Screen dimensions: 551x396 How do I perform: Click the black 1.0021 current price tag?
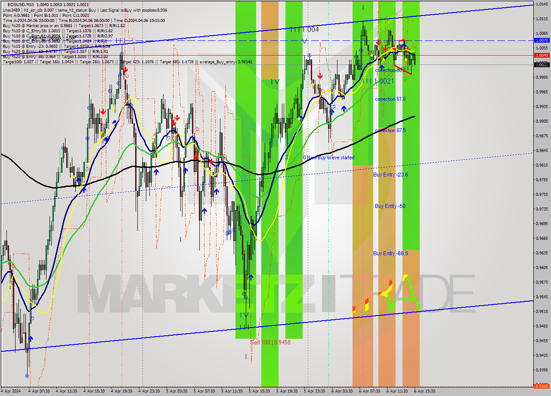(x=541, y=65)
